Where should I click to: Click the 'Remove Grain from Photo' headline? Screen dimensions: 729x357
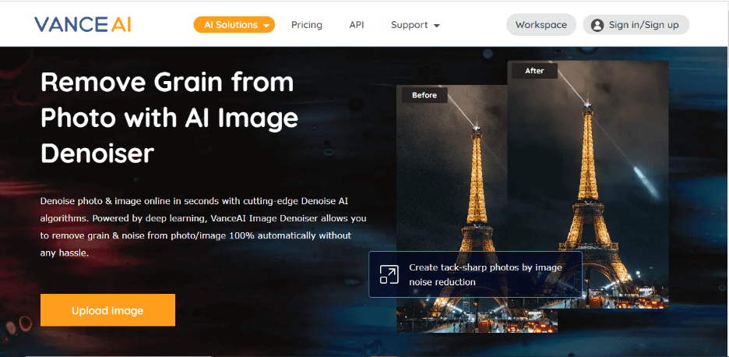coord(169,118)
